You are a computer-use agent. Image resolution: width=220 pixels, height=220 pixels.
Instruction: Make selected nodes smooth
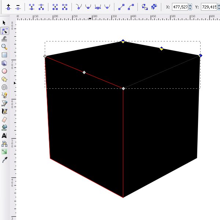88,7
